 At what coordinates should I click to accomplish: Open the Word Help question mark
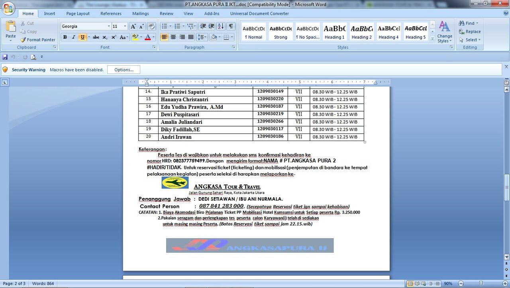tap(506, 13)
